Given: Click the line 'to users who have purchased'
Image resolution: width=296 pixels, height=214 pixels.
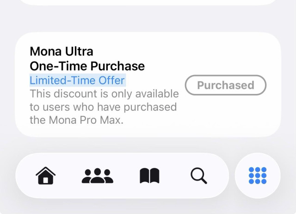Looking at the screenshot, I should (103, 107).
